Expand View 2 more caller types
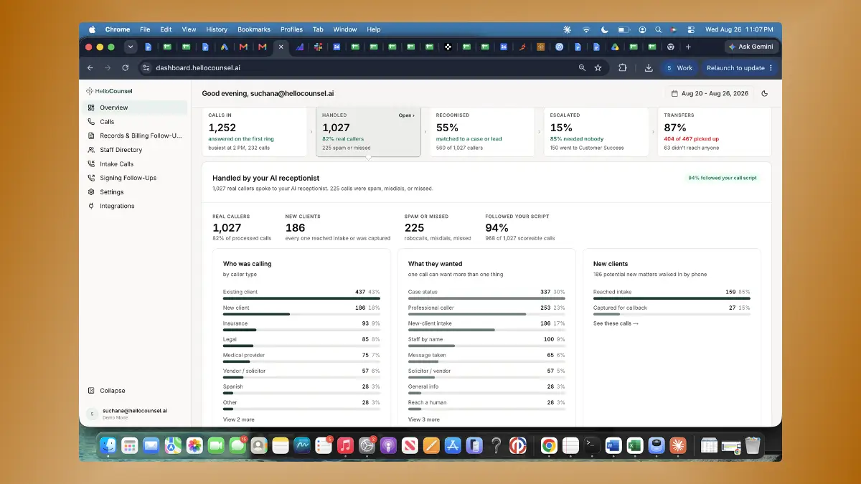This screenshot has width=861, height=484. coord(238,419)
